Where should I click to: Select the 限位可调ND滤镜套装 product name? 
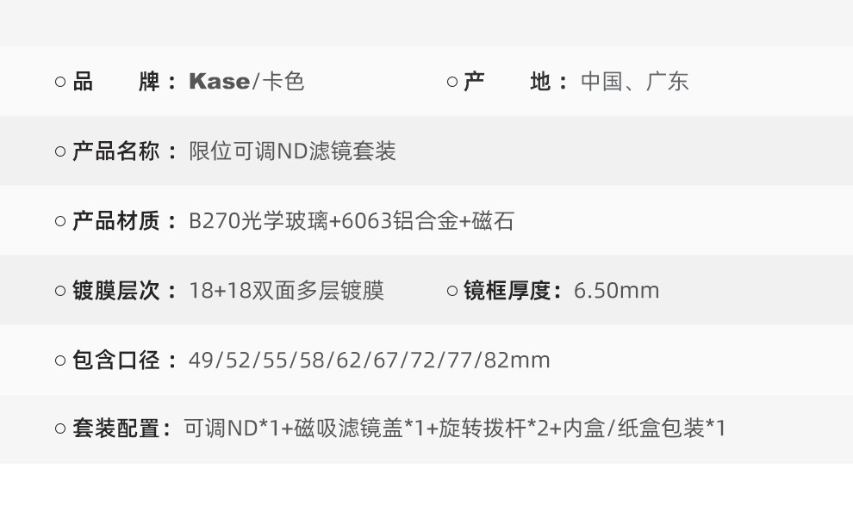click(292, 152)
